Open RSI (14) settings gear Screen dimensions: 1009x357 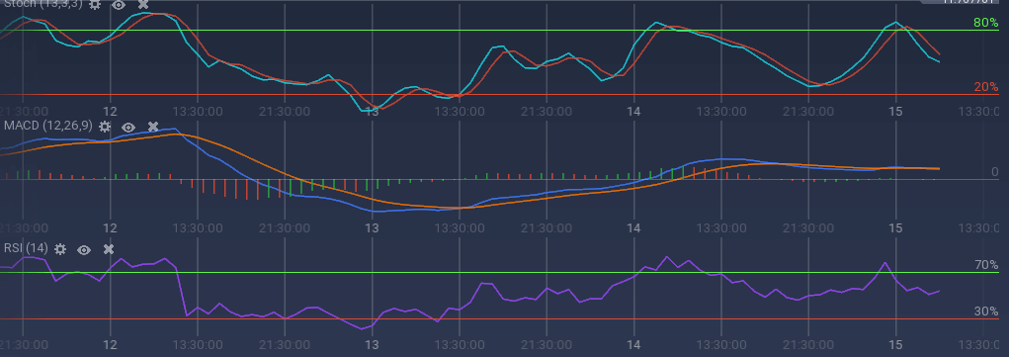click(x=60, y=249)
